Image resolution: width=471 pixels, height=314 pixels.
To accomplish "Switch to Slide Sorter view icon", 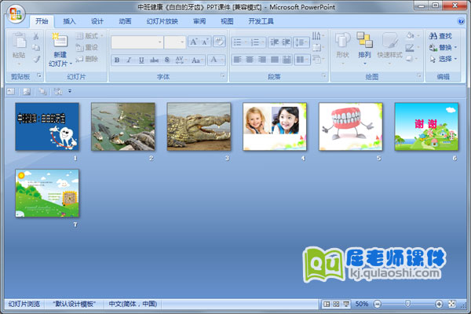I will 336,304.
